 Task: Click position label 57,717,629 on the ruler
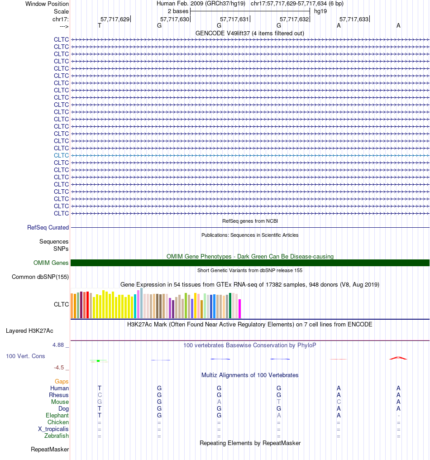tap(115, 19)
